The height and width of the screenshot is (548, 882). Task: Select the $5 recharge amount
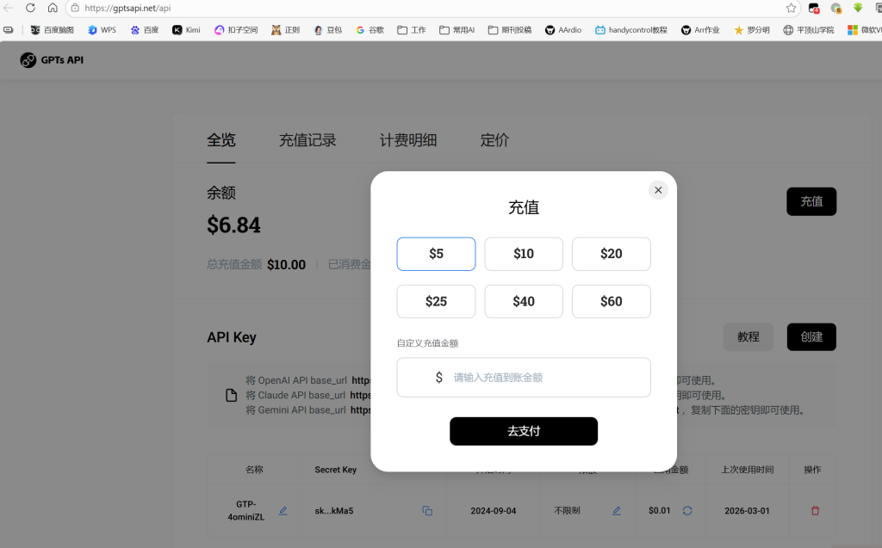pyautogui.click(x=436, y=254)
